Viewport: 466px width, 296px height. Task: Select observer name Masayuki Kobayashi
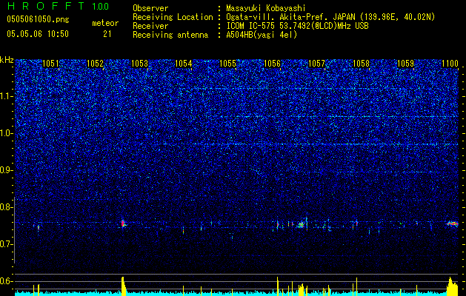click(x=266, y=8)
